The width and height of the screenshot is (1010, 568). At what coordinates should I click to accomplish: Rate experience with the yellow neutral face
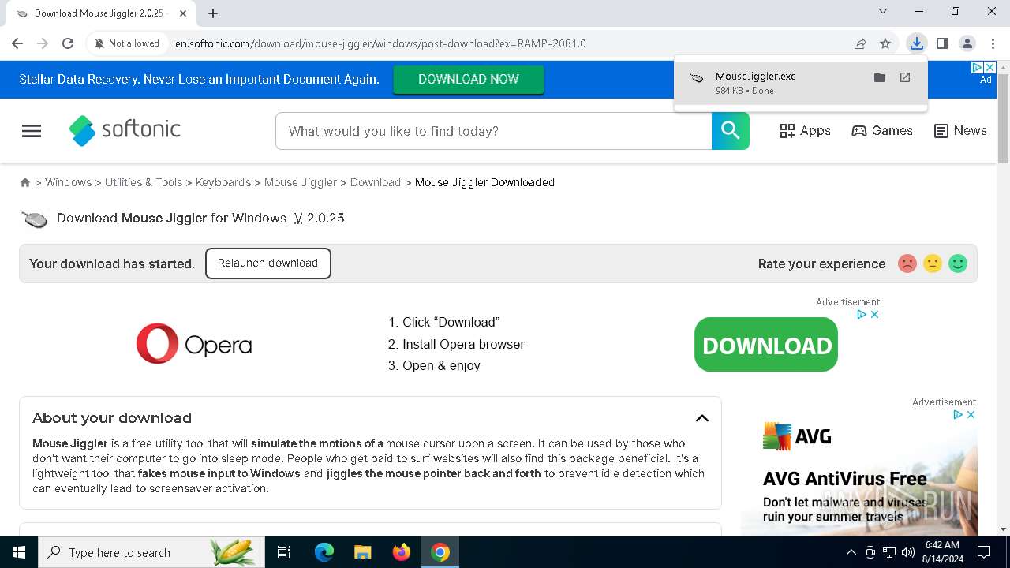933,263
